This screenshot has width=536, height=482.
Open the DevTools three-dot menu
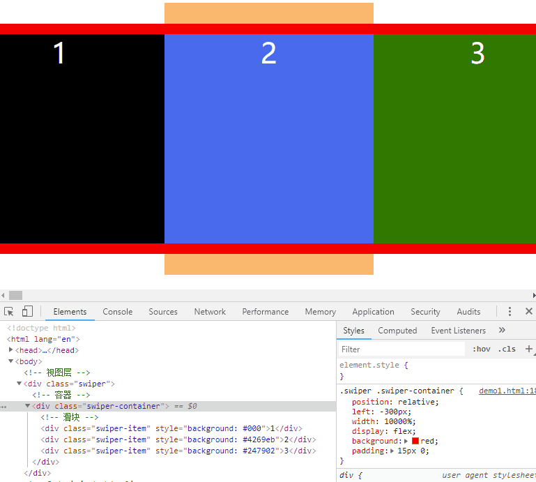tap(510, 311)
